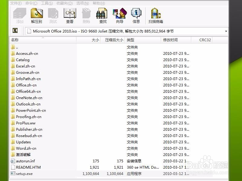Sort by the CRC32 column header
Image resolution: width=242 pixels, height=181 pixels.
tap(202, 40)
